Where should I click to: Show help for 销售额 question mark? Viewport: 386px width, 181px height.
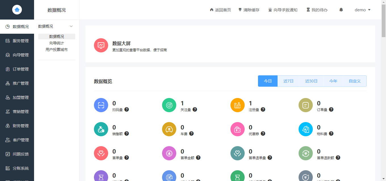[127, 133]
